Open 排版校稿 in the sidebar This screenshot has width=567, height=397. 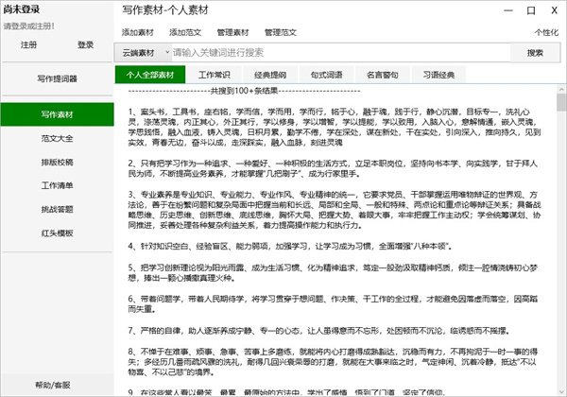pos(57,161)
